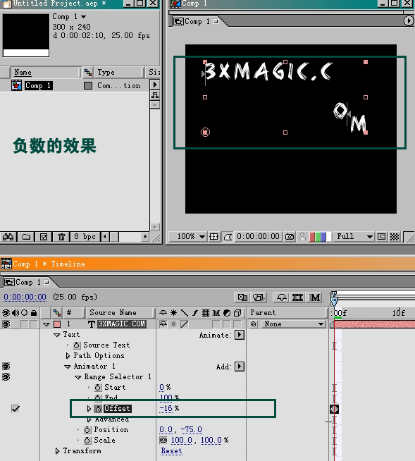
Task: Toggle title-action safe guides icon
Action: point(214,236)
